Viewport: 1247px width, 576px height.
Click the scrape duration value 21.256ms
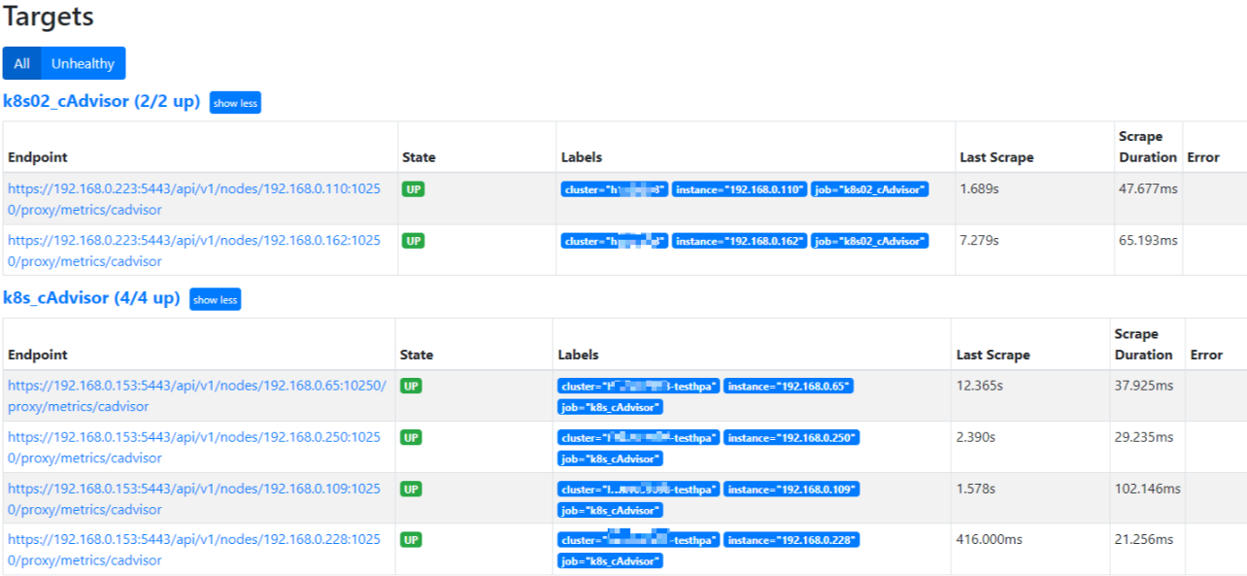[x=1144, y=539]
